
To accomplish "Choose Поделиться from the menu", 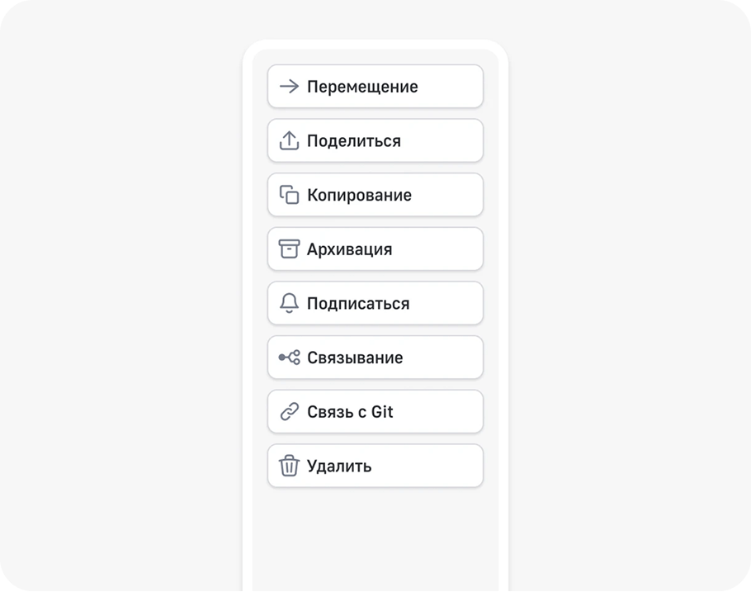I will pos(375,140).
